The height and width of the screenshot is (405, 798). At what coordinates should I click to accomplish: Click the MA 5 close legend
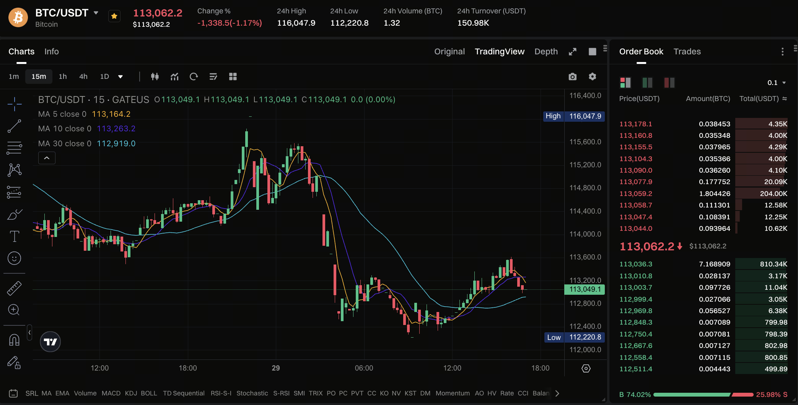(x=84, y=114)
